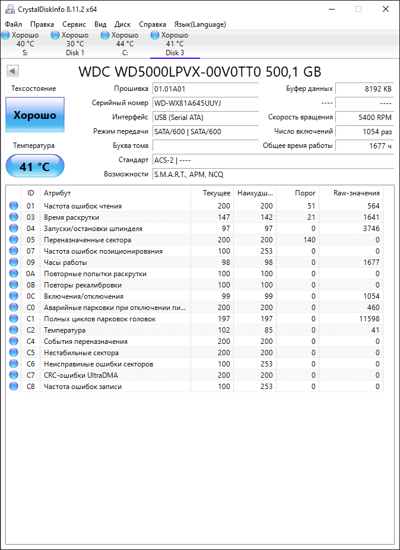Click the Порог column header
The height and width of the screenshot is (550, 400).
click(x=297, y=193)
